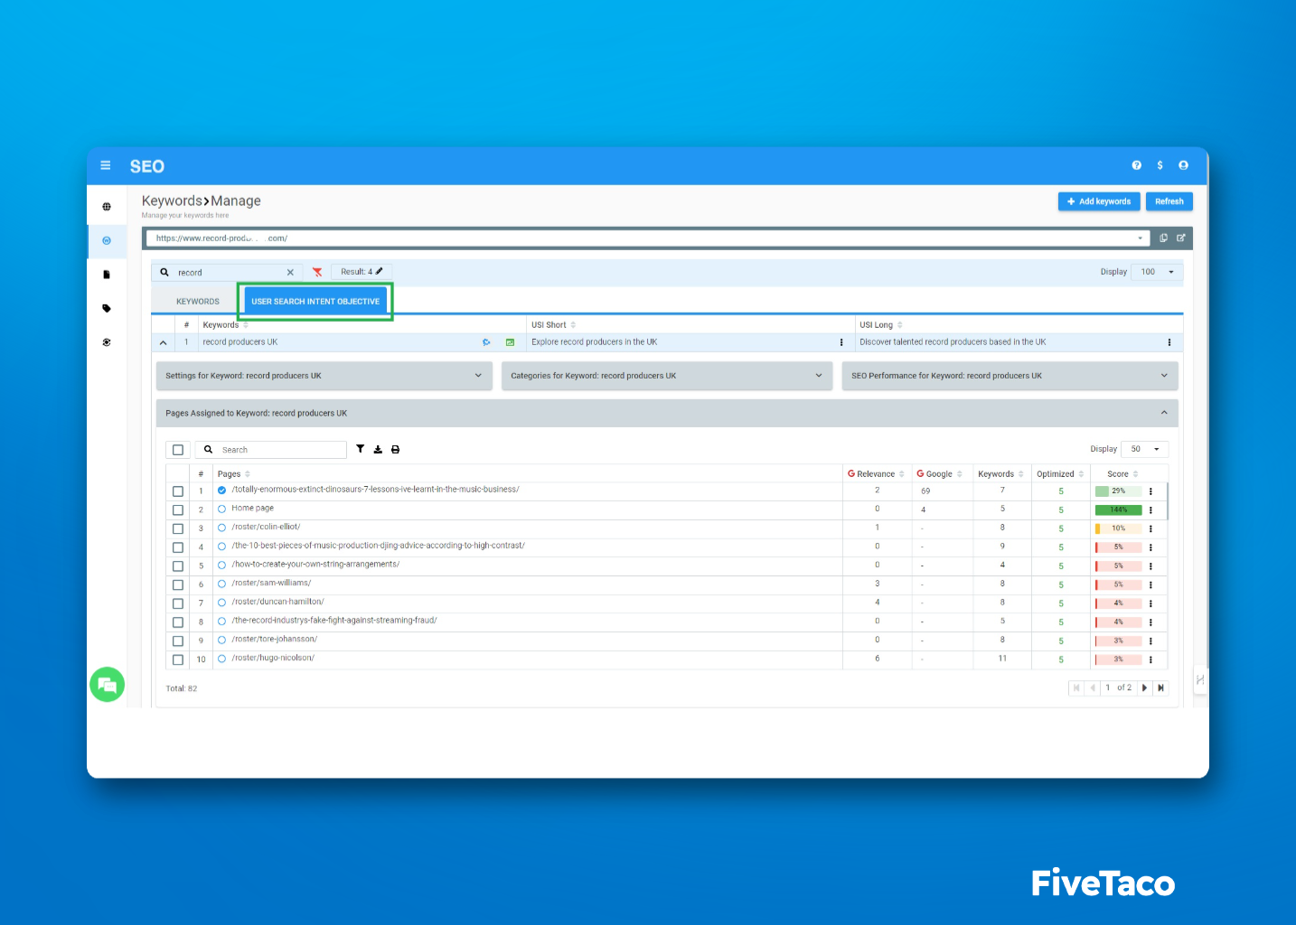The height and width of the screenshot is (925, 1296).
Task: Open the document pages sidebar icon
Action: 107,275
